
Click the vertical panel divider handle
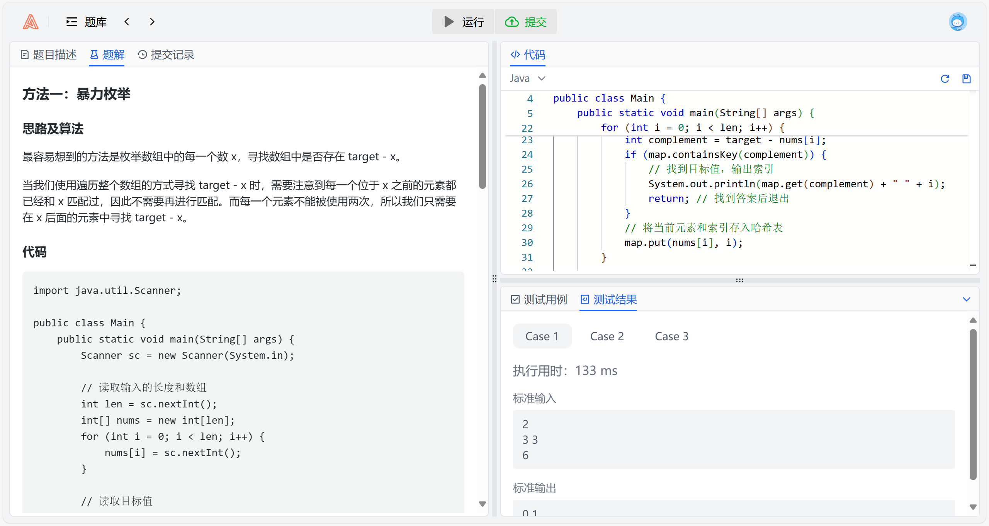[x=494, y=279]
